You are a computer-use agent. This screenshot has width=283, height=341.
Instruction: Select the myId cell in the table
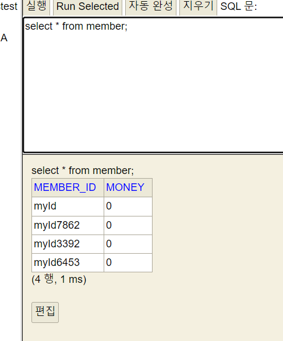[x=68, y=207]
